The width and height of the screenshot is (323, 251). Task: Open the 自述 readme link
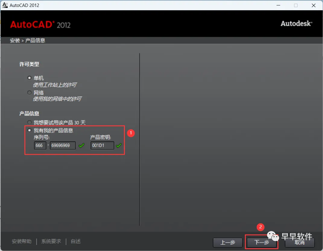coord(76,241)
